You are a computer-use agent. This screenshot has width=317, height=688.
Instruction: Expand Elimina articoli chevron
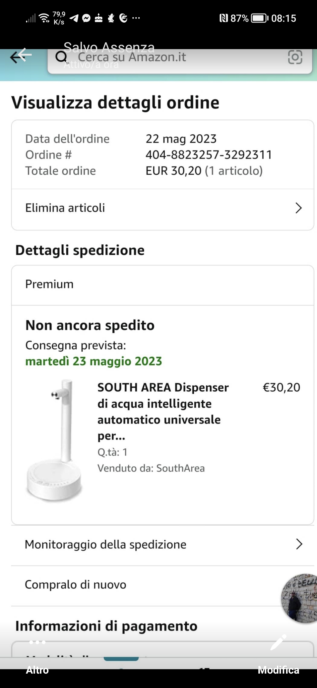coord(299,208)
